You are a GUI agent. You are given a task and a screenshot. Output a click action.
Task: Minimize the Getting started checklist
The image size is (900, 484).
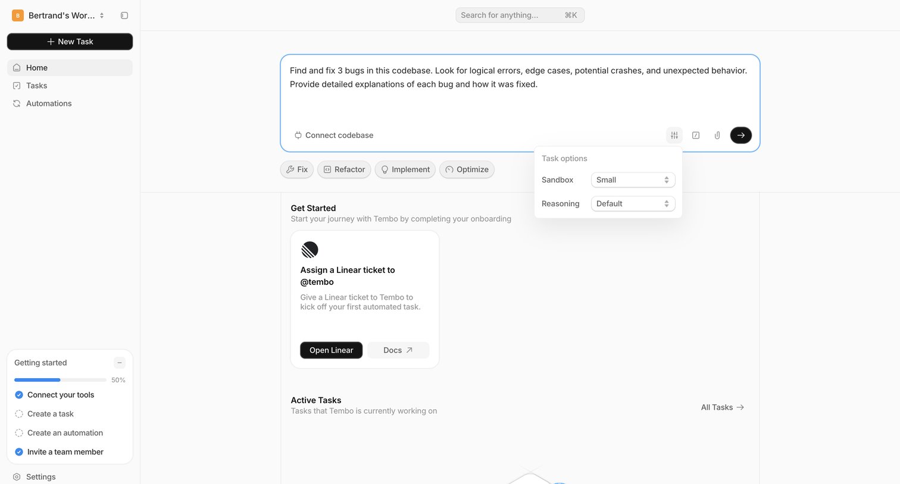[120, 363]
